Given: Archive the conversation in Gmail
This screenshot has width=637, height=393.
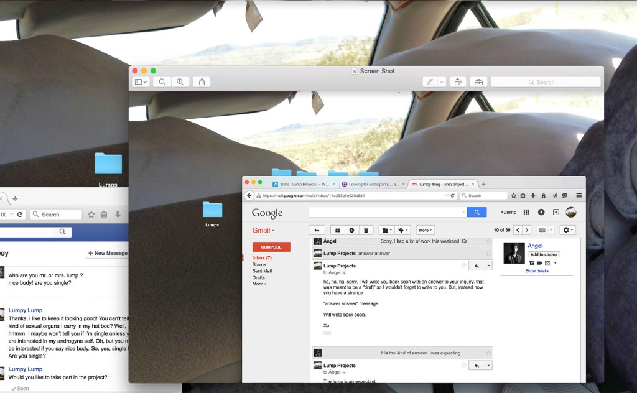Looking at the screenshot, I should 338,230.
